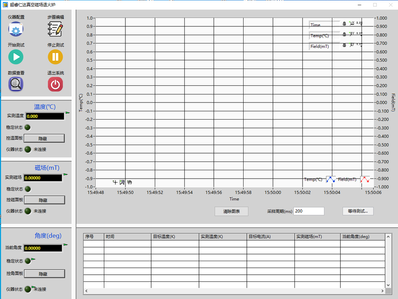Open the 数据查看 data viewer icon

coord(16,84)
